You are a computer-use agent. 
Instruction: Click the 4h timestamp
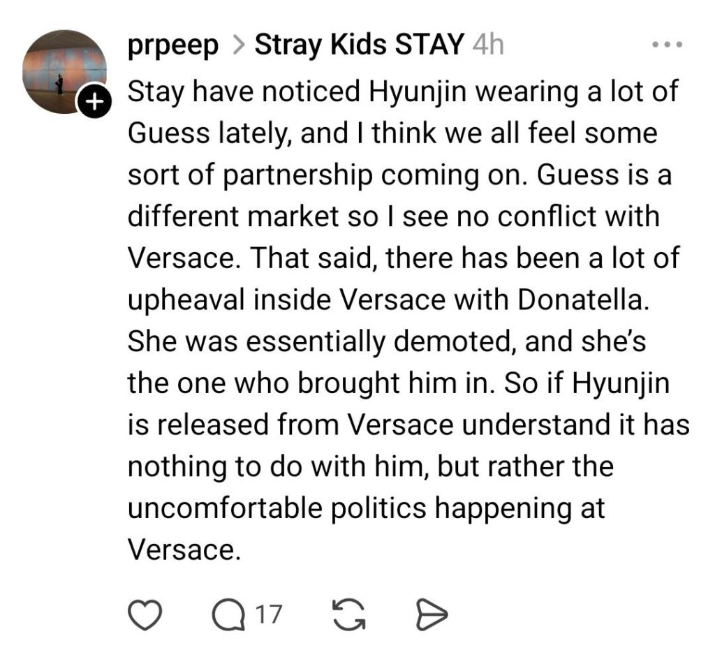point(487,46)
